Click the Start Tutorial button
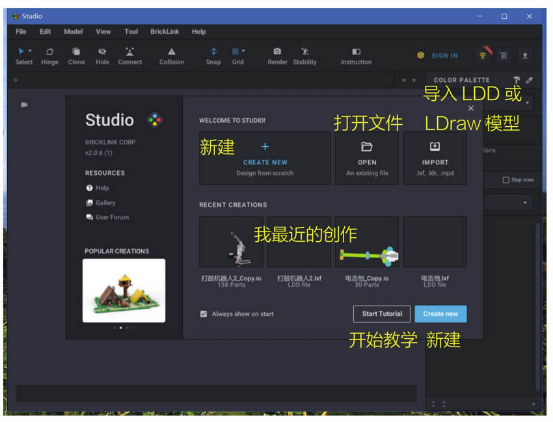The height and width of the screenshot is (422, 553). [382, 314]
